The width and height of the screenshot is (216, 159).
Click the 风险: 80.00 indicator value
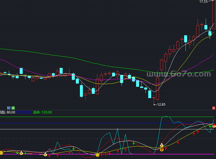[8, 112]
